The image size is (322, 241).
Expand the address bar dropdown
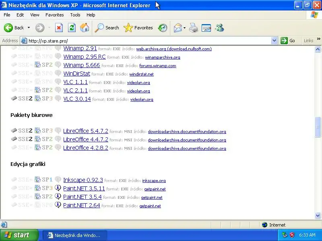[x=274, y=41]
